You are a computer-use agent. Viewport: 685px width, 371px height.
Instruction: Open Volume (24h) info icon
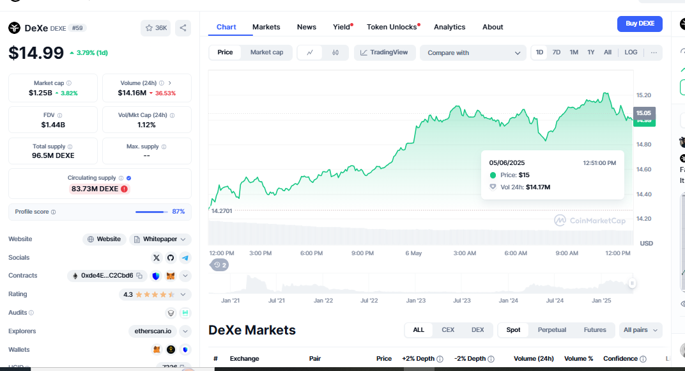pos(162,83)
